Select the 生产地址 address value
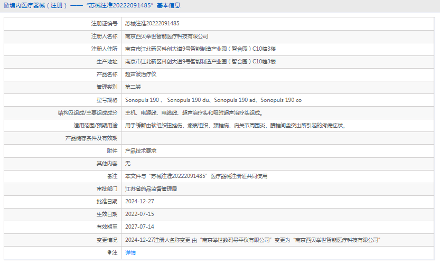The width and height of the screenshot is (440, 264). [x=200, y=61]
